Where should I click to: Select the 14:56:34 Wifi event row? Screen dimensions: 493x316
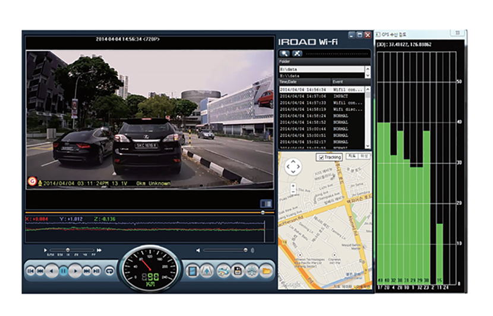(x=322, y=90)
